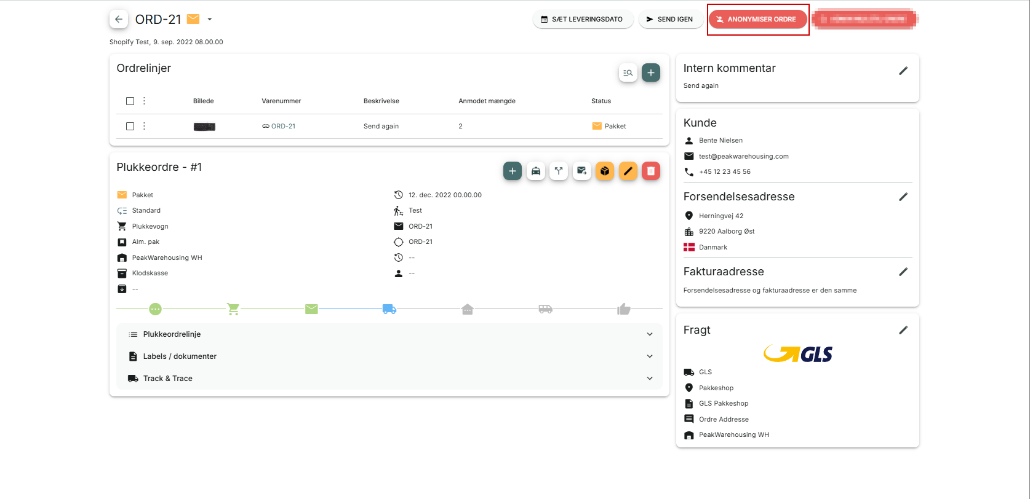
Task: Click split arrows icon in Plukkeordre
Action: pyautogui.click(x=559, y=171)
